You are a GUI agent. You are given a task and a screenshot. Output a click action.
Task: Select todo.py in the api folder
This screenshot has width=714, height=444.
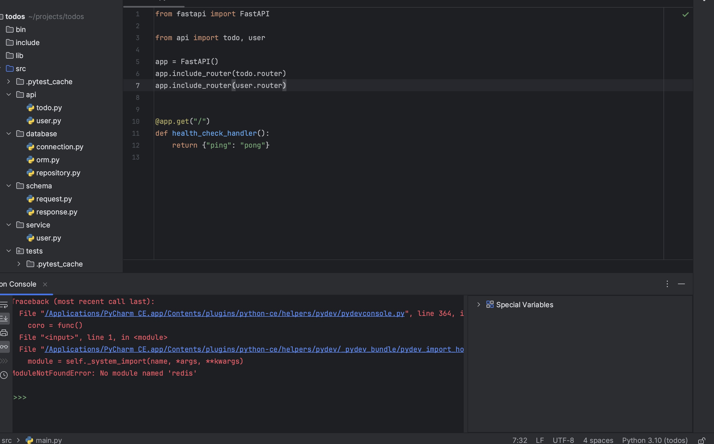[49, 108]
